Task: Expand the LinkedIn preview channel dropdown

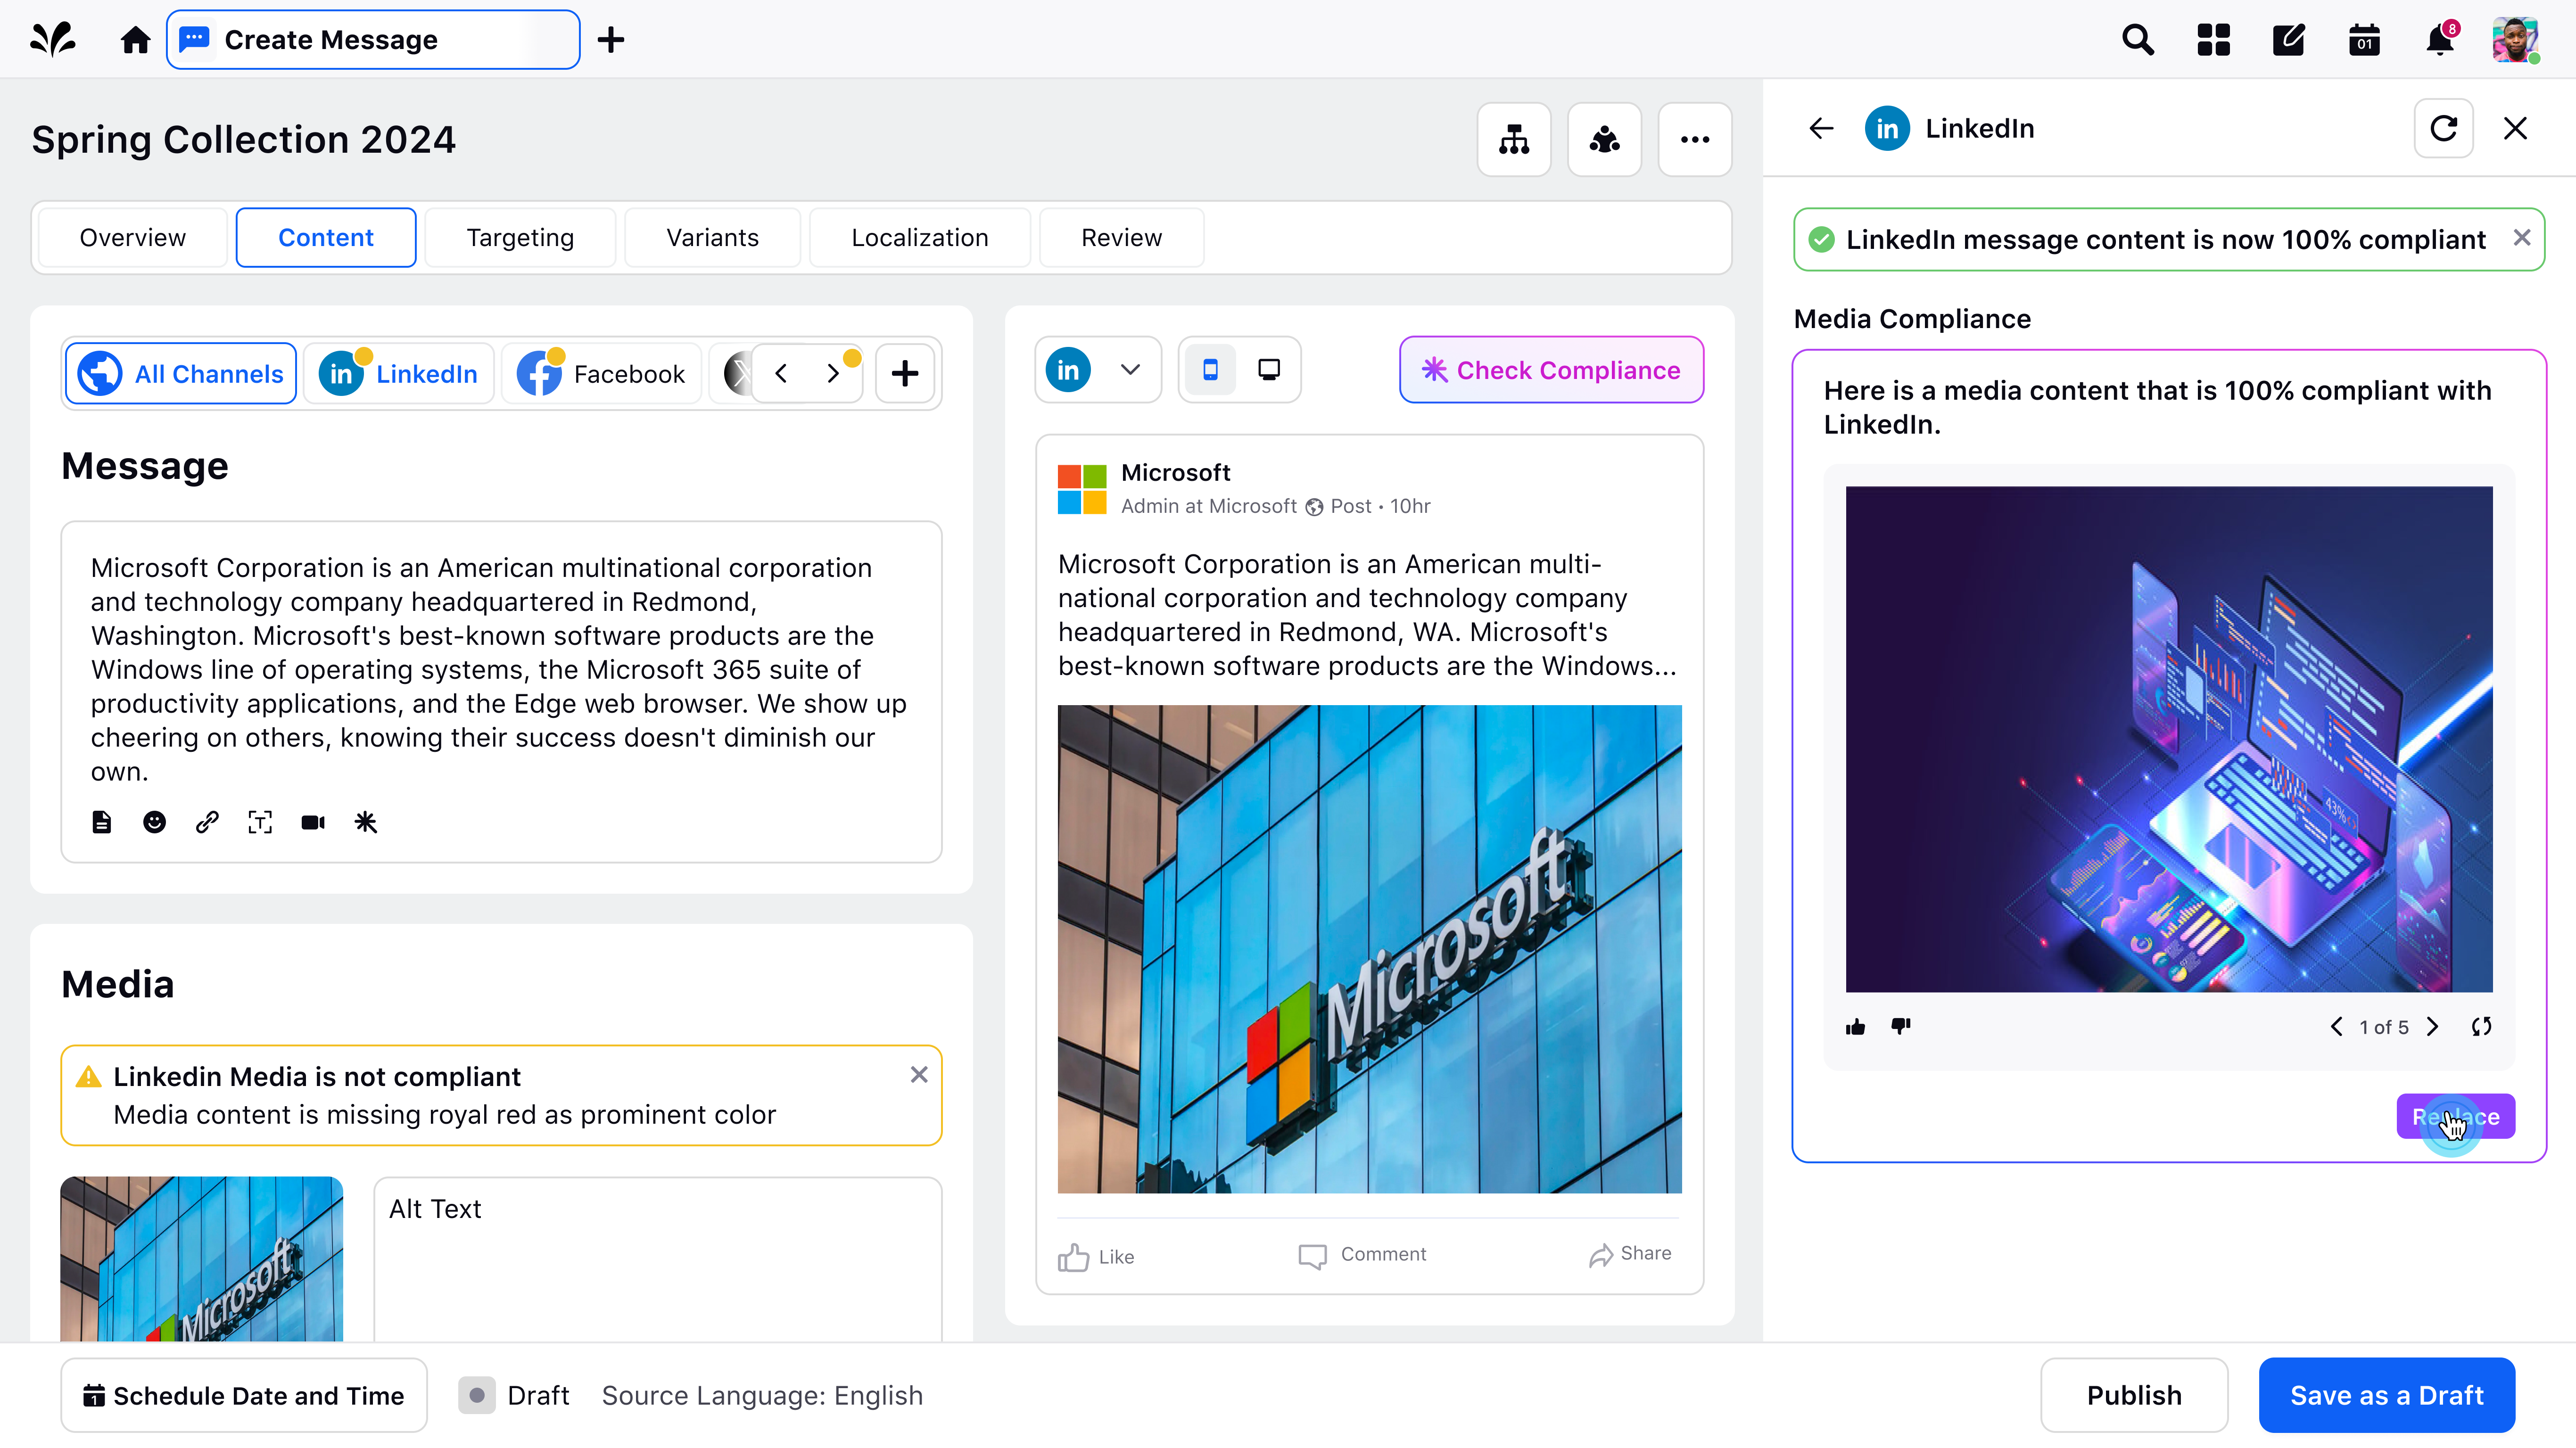Action: [x=1130, y=370]
